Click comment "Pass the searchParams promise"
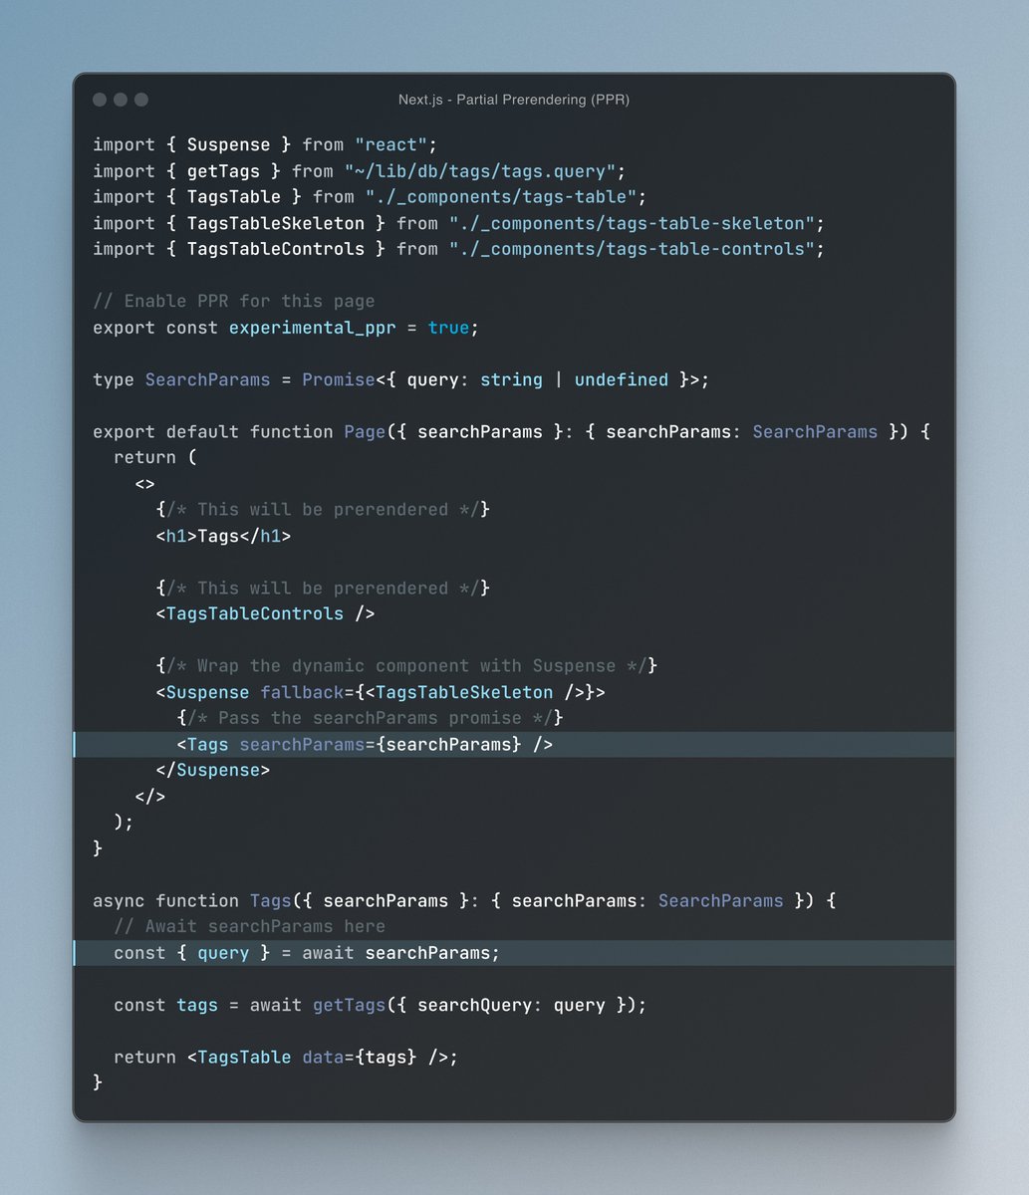1029x1195 pixels. [x=370, y=717]
